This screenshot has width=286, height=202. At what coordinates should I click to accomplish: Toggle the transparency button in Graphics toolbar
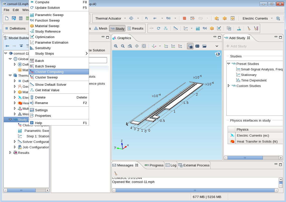click(190, 46)
